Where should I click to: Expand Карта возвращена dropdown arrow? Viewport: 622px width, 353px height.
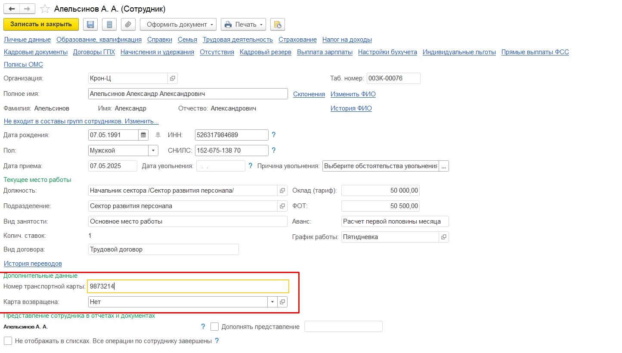(272, 302)
